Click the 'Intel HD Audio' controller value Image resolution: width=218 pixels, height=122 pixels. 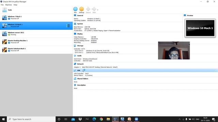[x=88, y=61]
